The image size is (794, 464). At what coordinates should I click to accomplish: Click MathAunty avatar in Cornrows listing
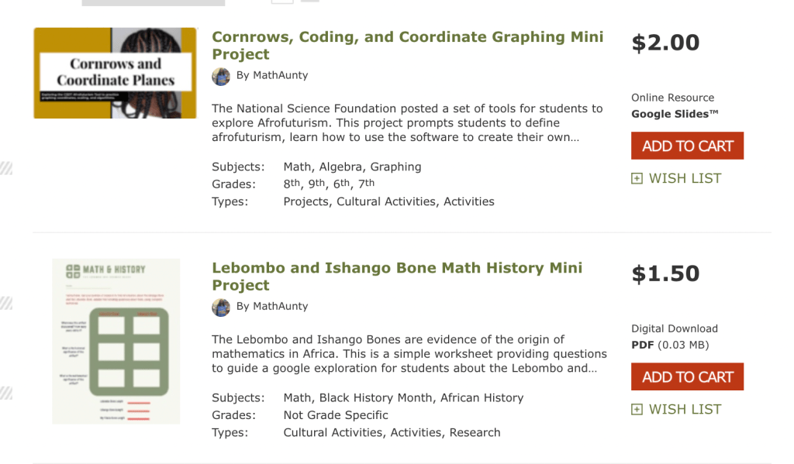pyautogui.click(x=221, y=76)
